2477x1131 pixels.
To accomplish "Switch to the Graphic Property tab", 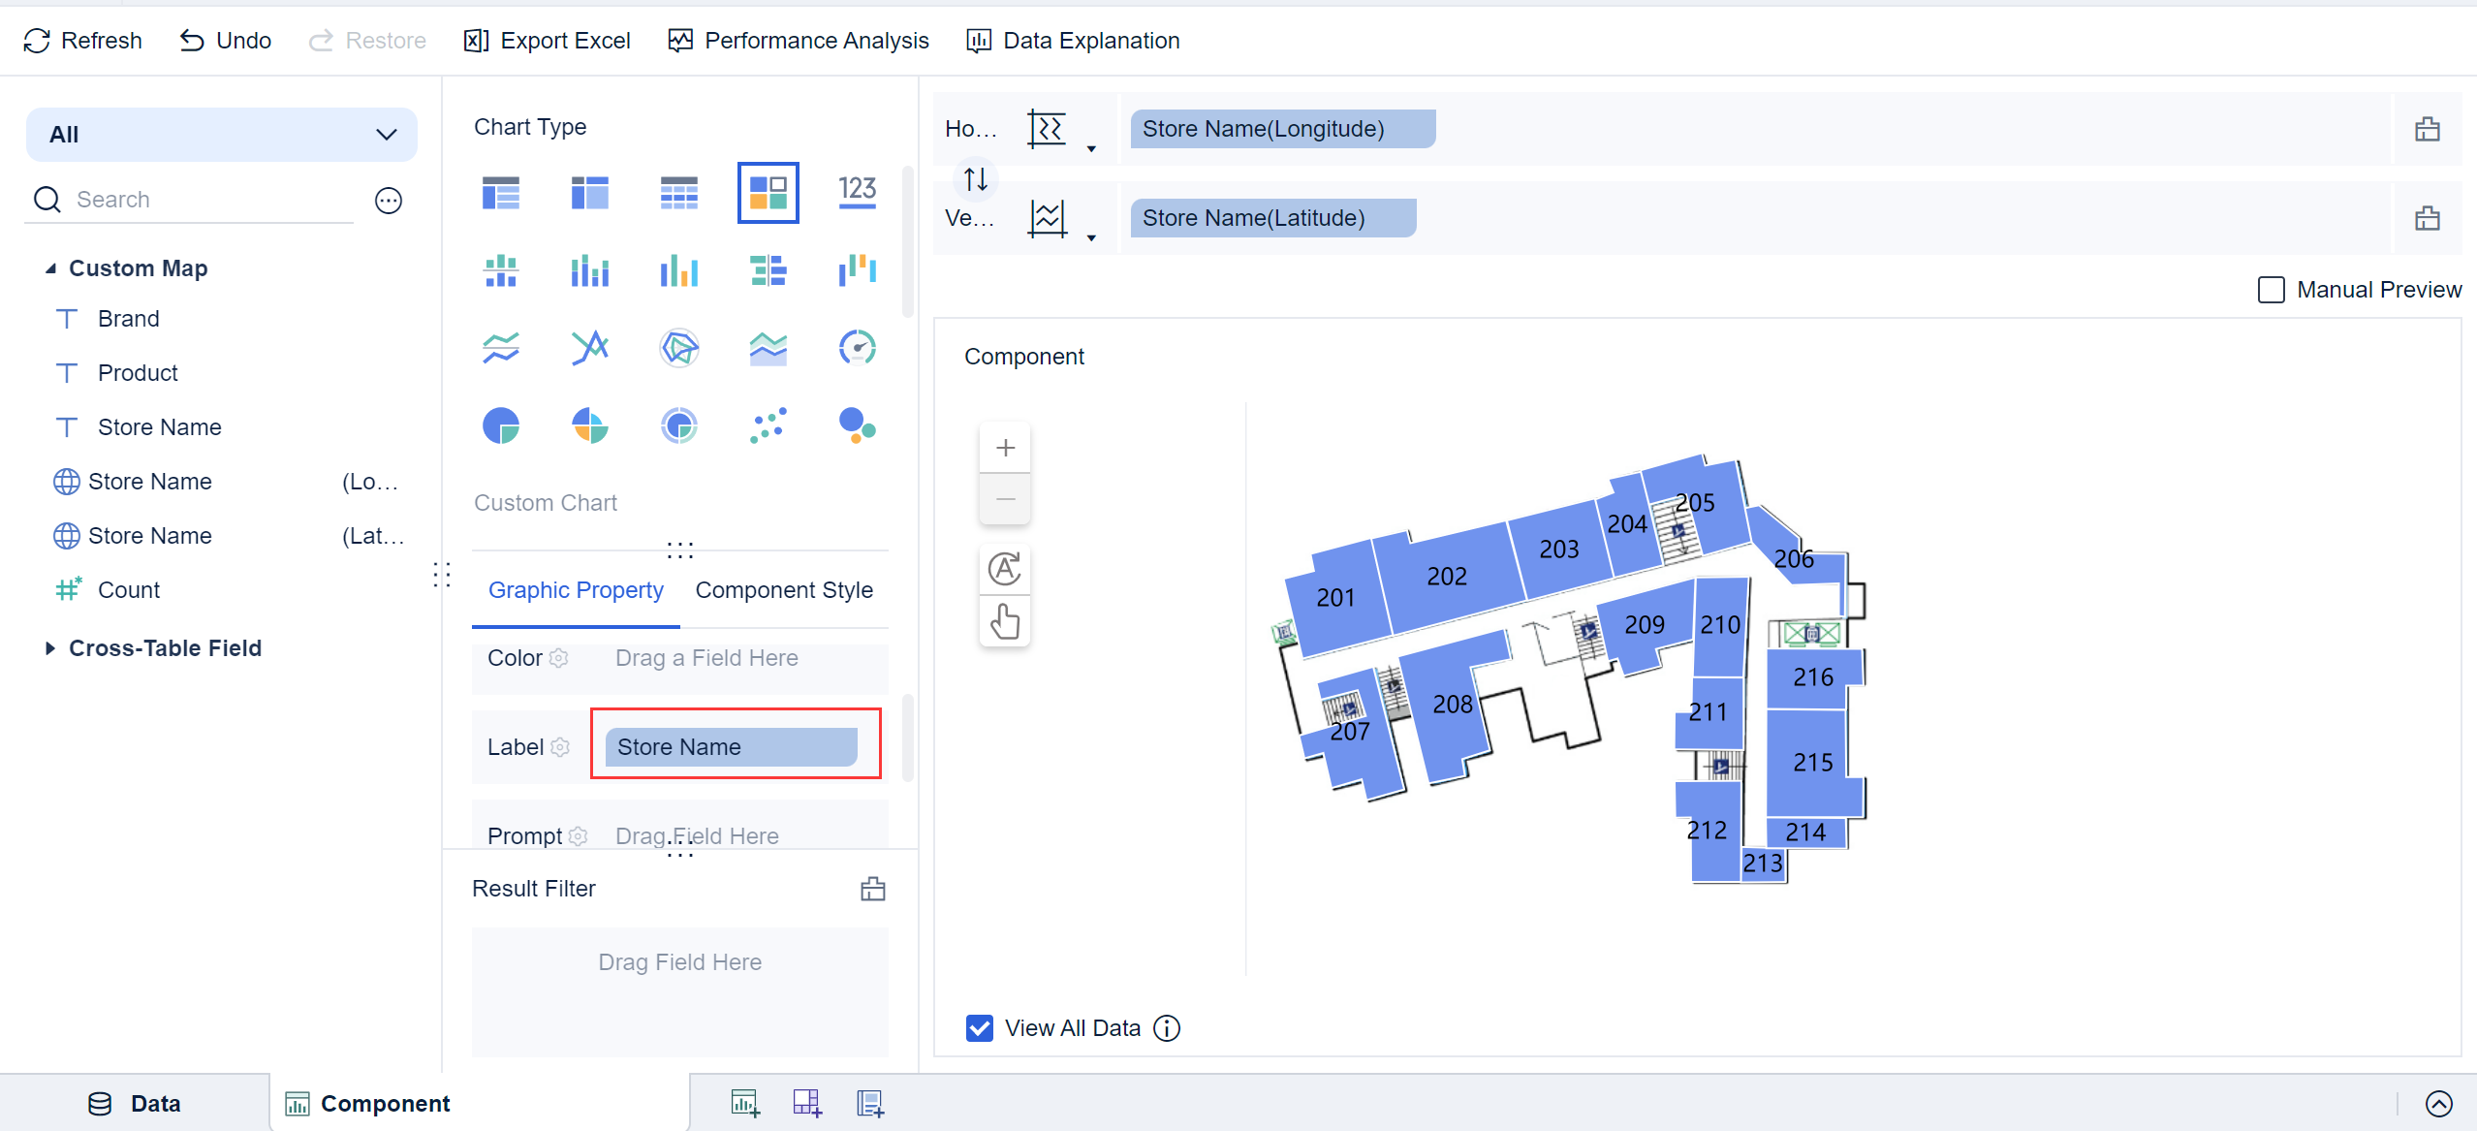I will [x=576, y=590].
